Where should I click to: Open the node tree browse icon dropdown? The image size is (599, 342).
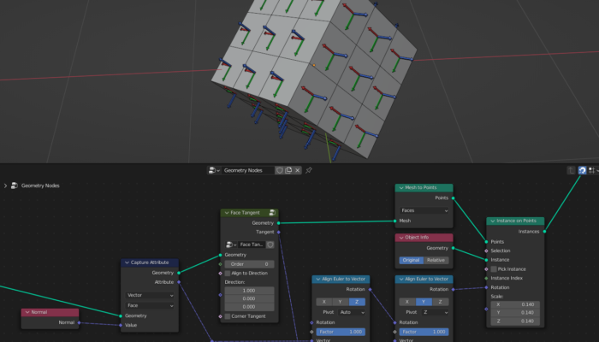214,171
